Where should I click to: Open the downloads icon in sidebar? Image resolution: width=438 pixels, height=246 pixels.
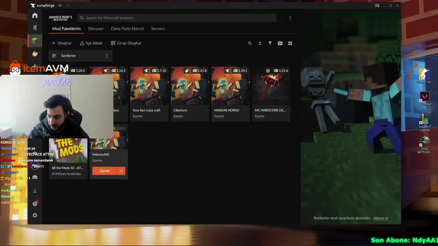[35, 191]
